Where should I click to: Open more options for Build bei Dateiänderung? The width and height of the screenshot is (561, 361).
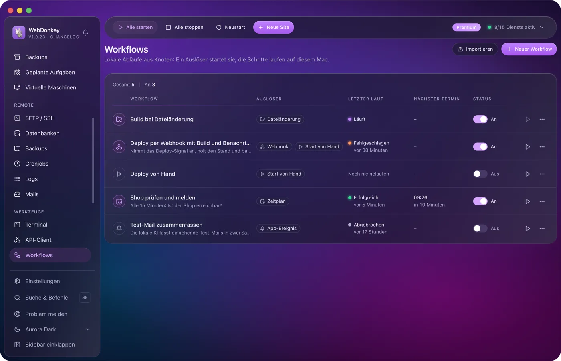point(542,119)
